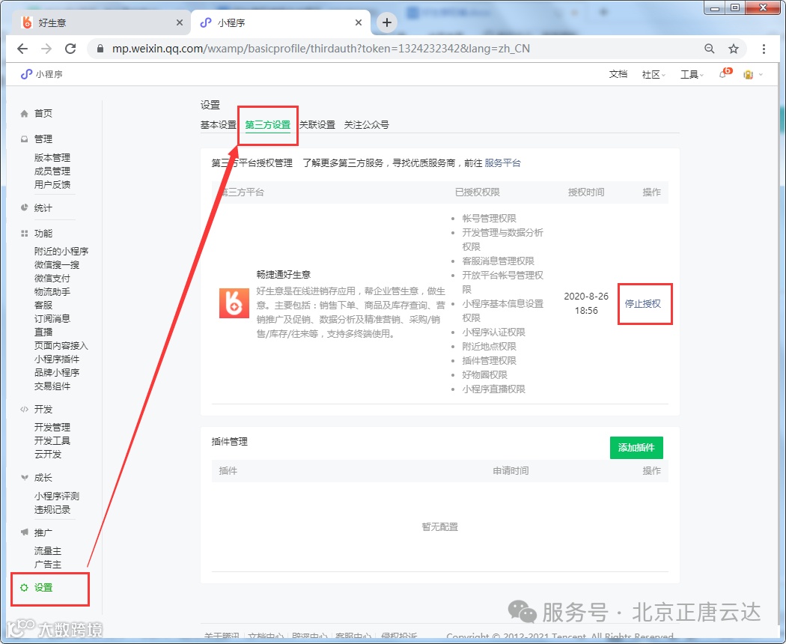Expand the 社区 dropdown
The height and width of the screenshot is (644, 786).
654,74
